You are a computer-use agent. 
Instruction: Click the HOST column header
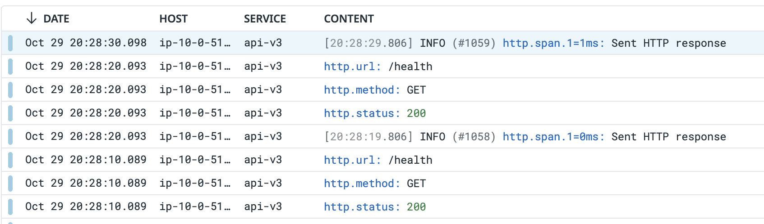[x=173, y=19]
